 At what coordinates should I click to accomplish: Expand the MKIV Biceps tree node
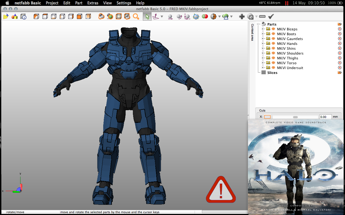tap(263, 29)
